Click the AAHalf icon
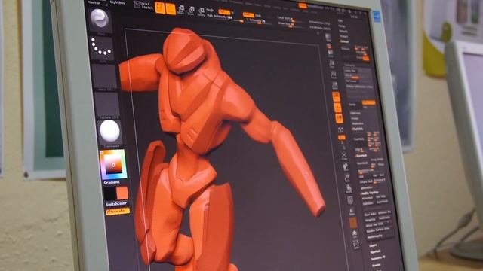483x271 pixels. [x=335, y=85]
